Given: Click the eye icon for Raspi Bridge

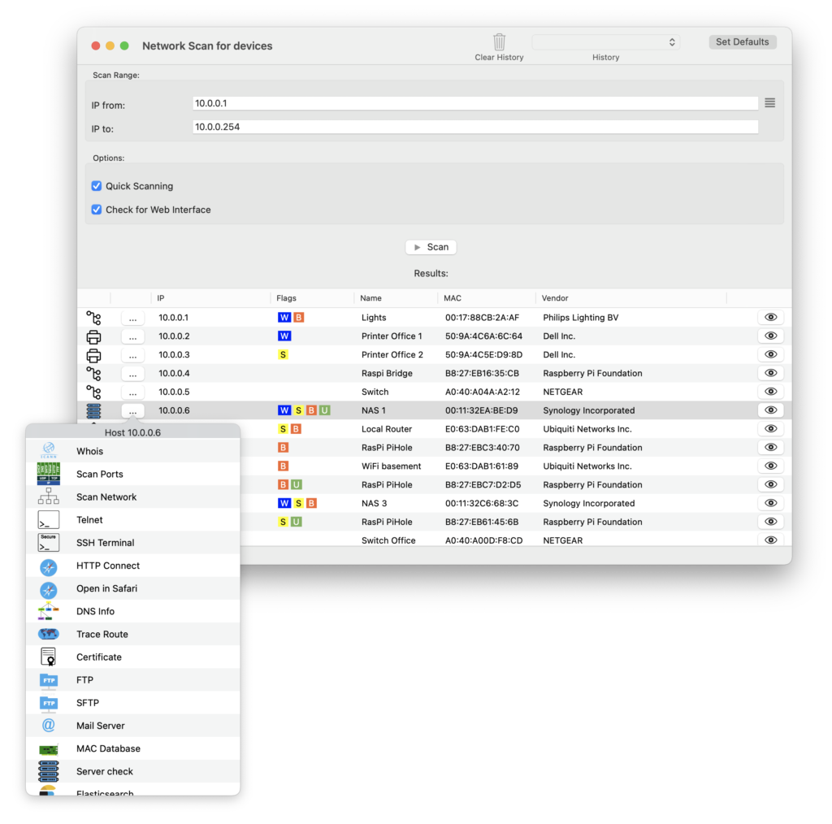Looking at the screenshot, I should [x=770, y=373].
